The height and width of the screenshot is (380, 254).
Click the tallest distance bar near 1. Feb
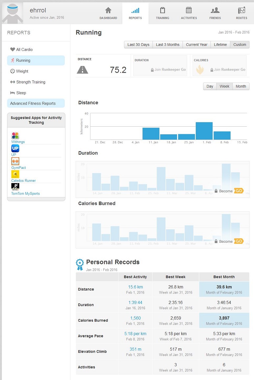pyautogui.click(x=204, y=131)
